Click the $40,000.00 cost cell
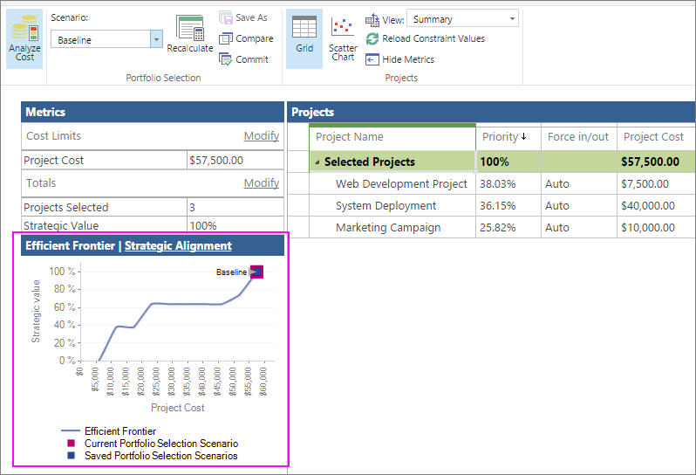This screenshot has width=696, height=475. pyautogui.click(x=656, y=206)
